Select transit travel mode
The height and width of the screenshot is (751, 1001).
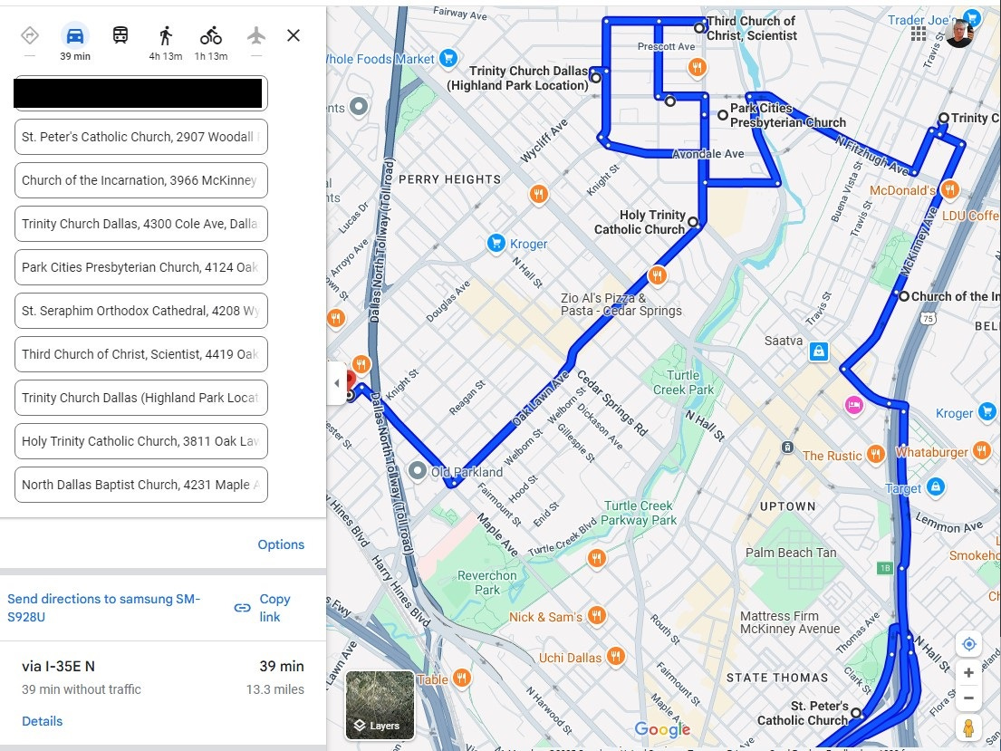(120, 35)
